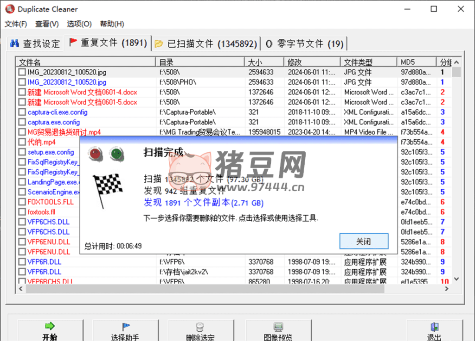The height and width of the screenshot is (341, 475).
Task: Sort the list by the 大小 column header
Action: click(x=264, y=62)
